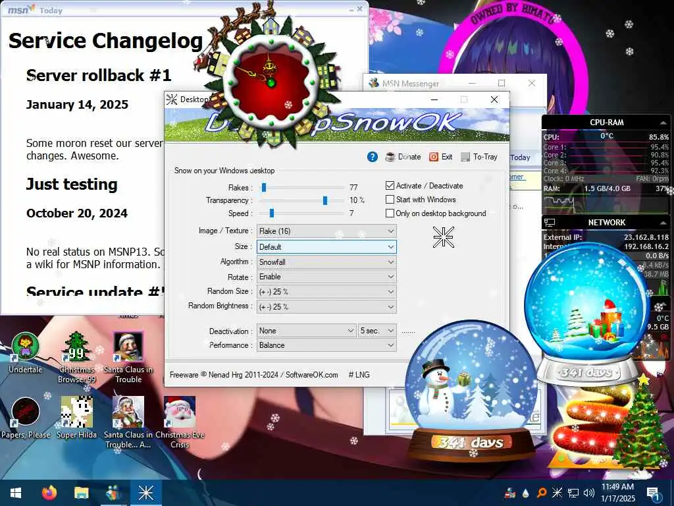The width and height of the screenshot is (674, 506).
Task: Open the Windows Start menu
Action: pyautogui.click(x=16, y=493)
